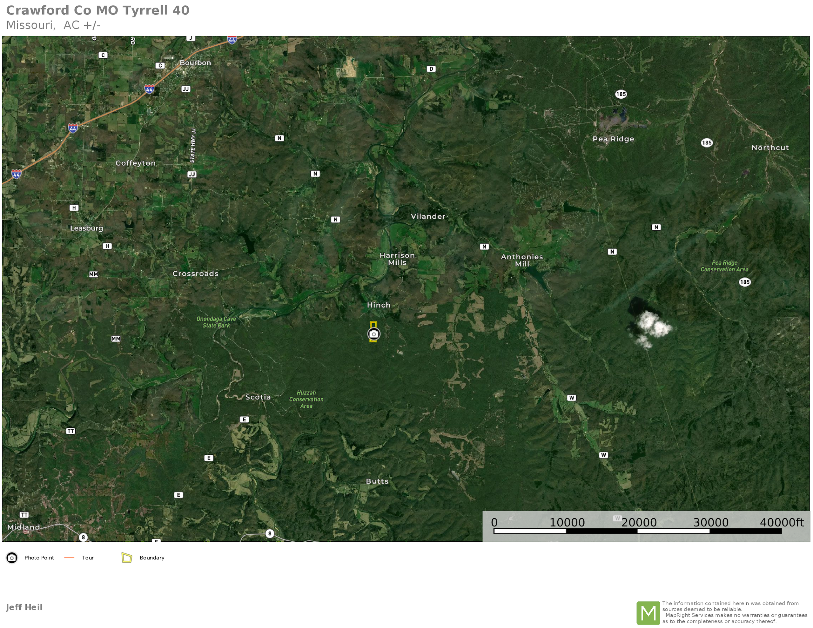Click the map scale bar
This screenshot has height=628, width=813.
coord(637,531)
